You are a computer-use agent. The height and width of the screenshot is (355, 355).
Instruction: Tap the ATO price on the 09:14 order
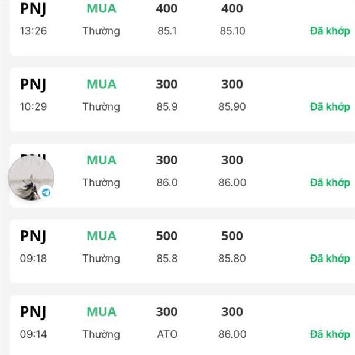point(167,334)
